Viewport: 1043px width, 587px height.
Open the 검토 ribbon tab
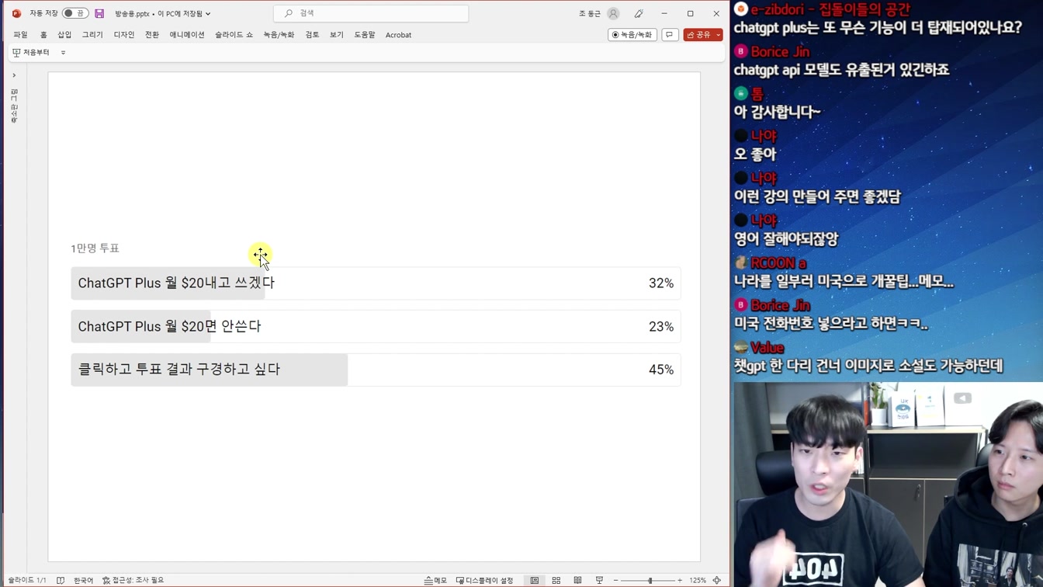coord(312,35)
